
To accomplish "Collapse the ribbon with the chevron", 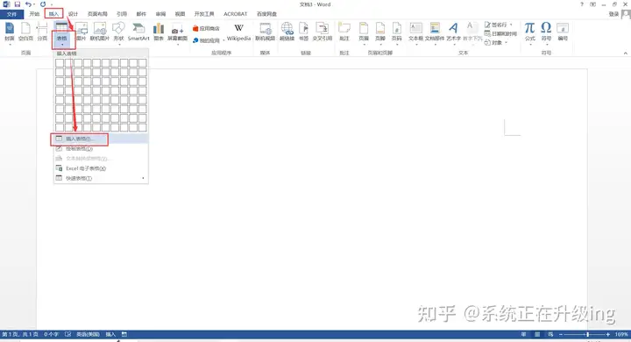I will pos(626,53).
